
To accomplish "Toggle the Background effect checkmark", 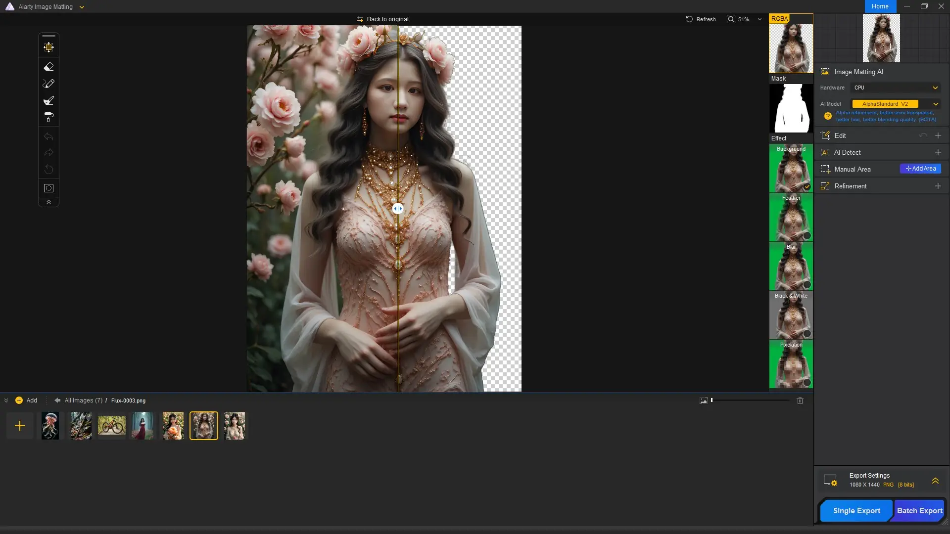I will coord(807,187).
